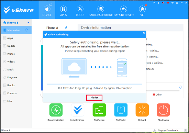Switch to the APPS tab
Image resolution: width=189 pixels, height=133 pixels.
pos(64,11)
